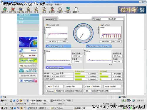Screen dimensions: 147x110
Task: Click the General Ping Test header
Action: click(x=58, y=46)
